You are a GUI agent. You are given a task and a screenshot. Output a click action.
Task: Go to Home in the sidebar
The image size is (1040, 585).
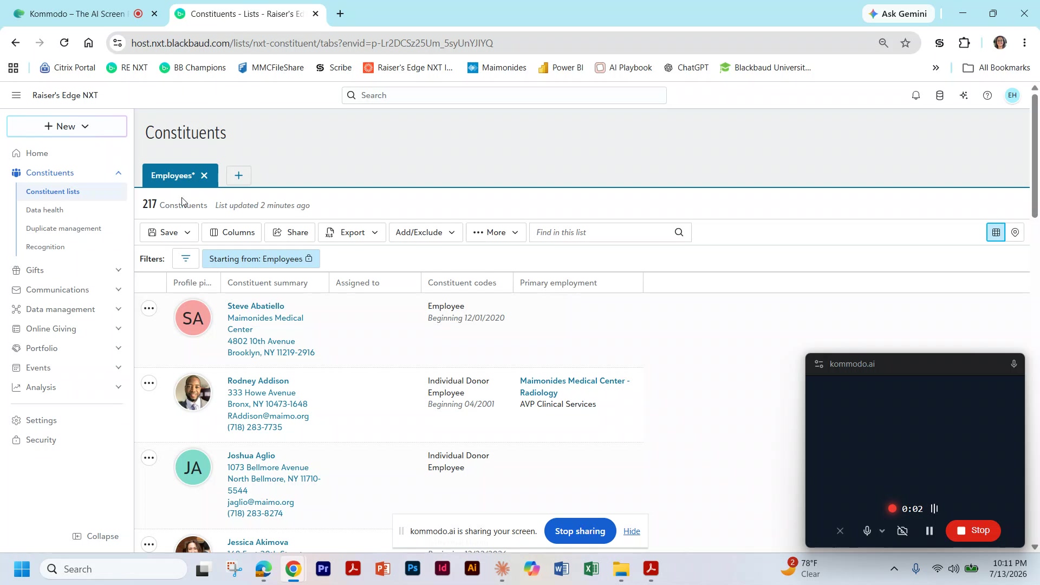click(37, 153)
